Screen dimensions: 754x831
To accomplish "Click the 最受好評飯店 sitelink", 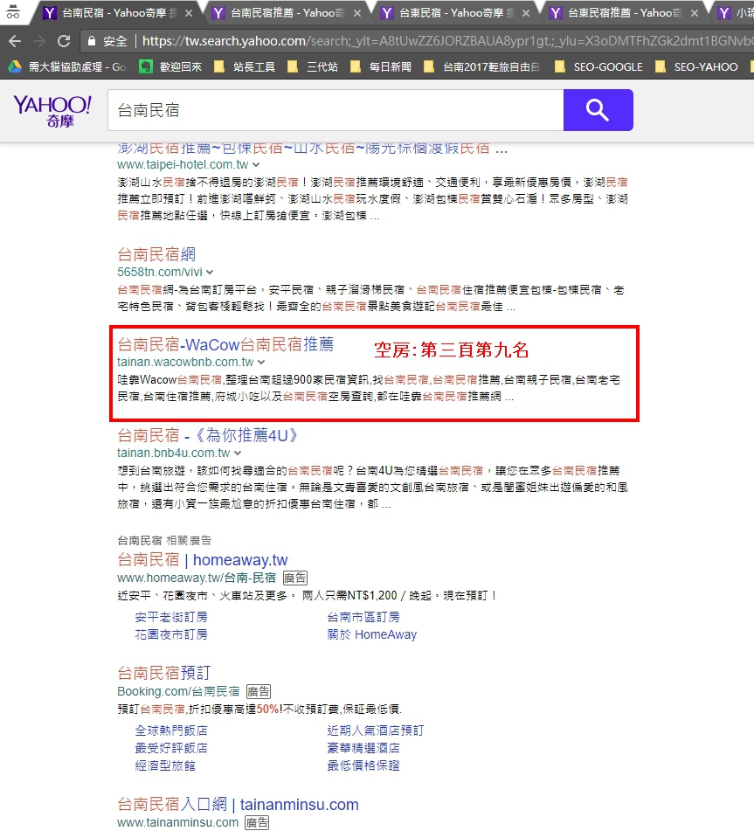I will point(171,748).
